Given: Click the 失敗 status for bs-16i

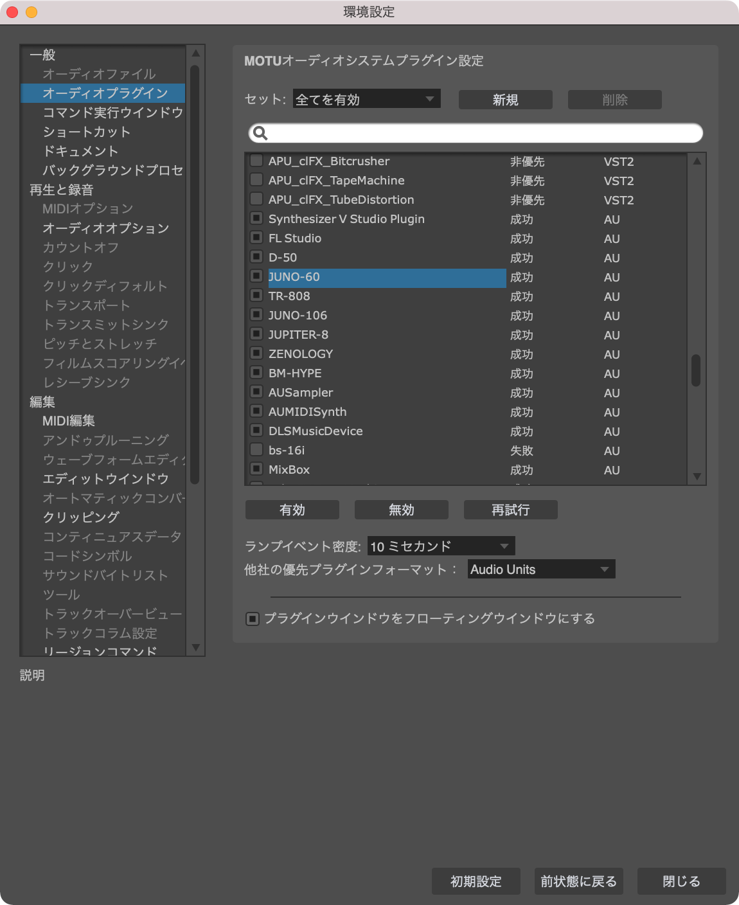Looking at the screenshot, I should pyautogui.click(x=522, y=451).
